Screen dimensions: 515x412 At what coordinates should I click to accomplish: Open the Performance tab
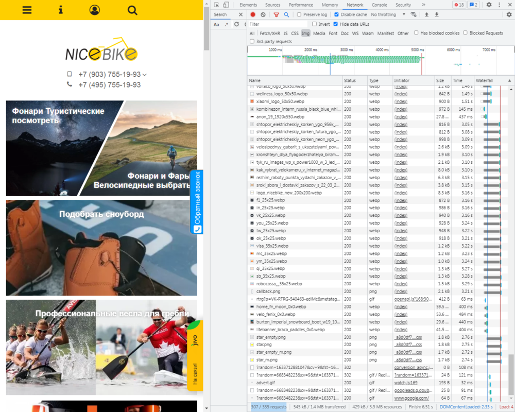click(x=301, y=5)
